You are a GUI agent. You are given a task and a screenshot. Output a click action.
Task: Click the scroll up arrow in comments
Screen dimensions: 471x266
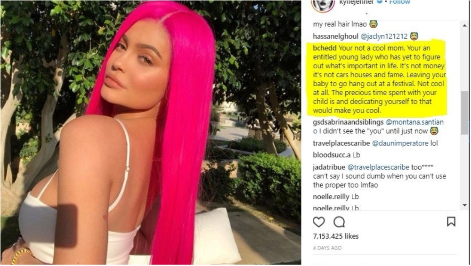coord(465,26)
